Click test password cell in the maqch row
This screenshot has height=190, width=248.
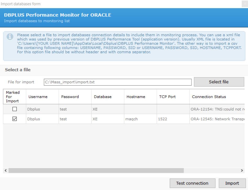(x=75, y=119)
